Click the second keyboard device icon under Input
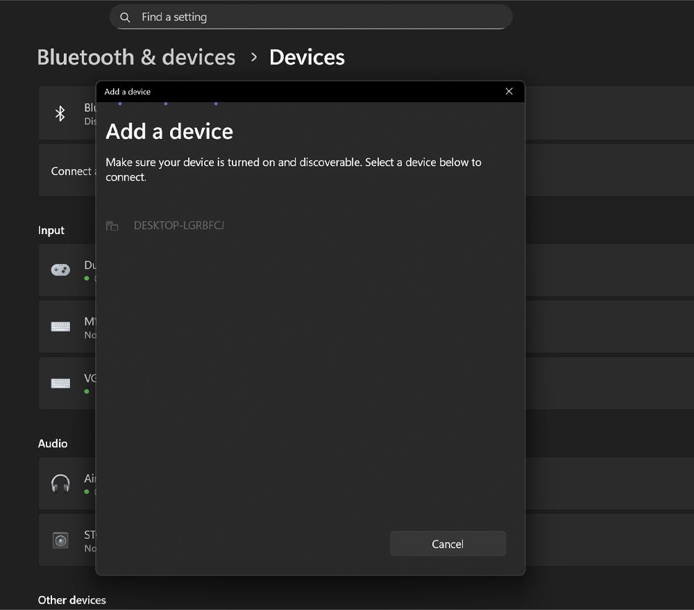Screen dimensions: 694x610 [60, 383]
